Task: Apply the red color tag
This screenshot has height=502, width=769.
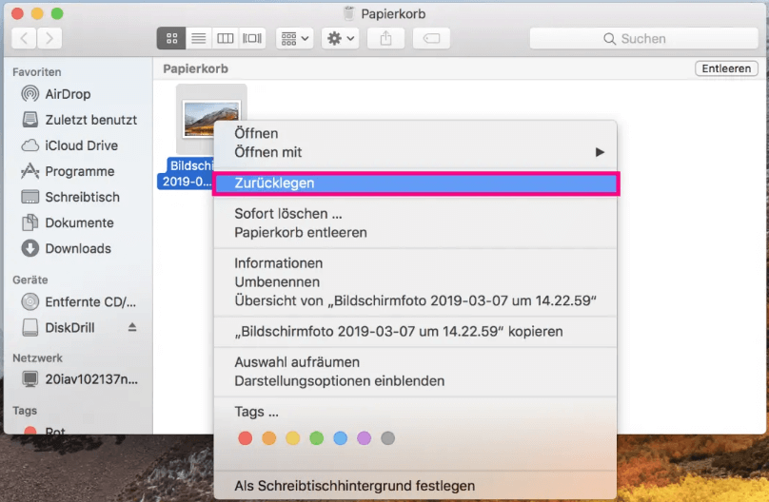Action: (245, 438)
